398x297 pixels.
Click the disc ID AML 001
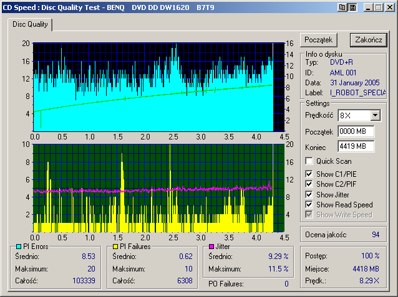[x=343, y=73]
